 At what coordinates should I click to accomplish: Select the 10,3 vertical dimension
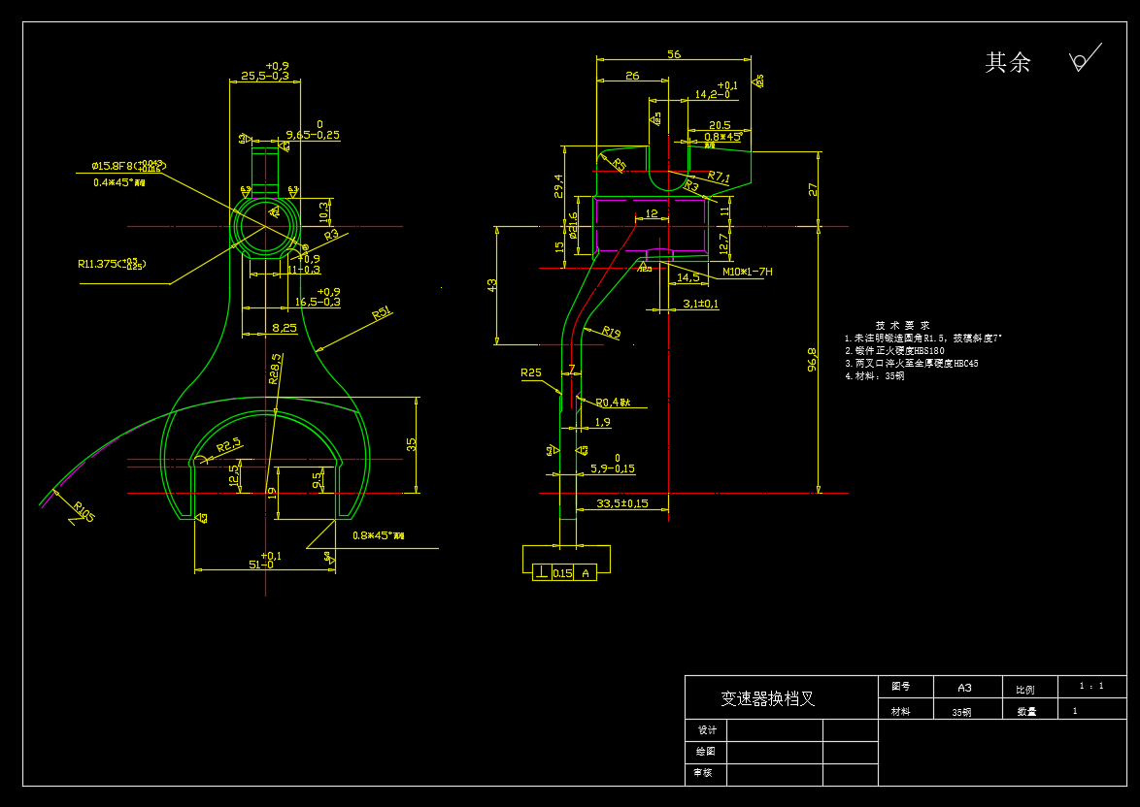coord(324,212)
